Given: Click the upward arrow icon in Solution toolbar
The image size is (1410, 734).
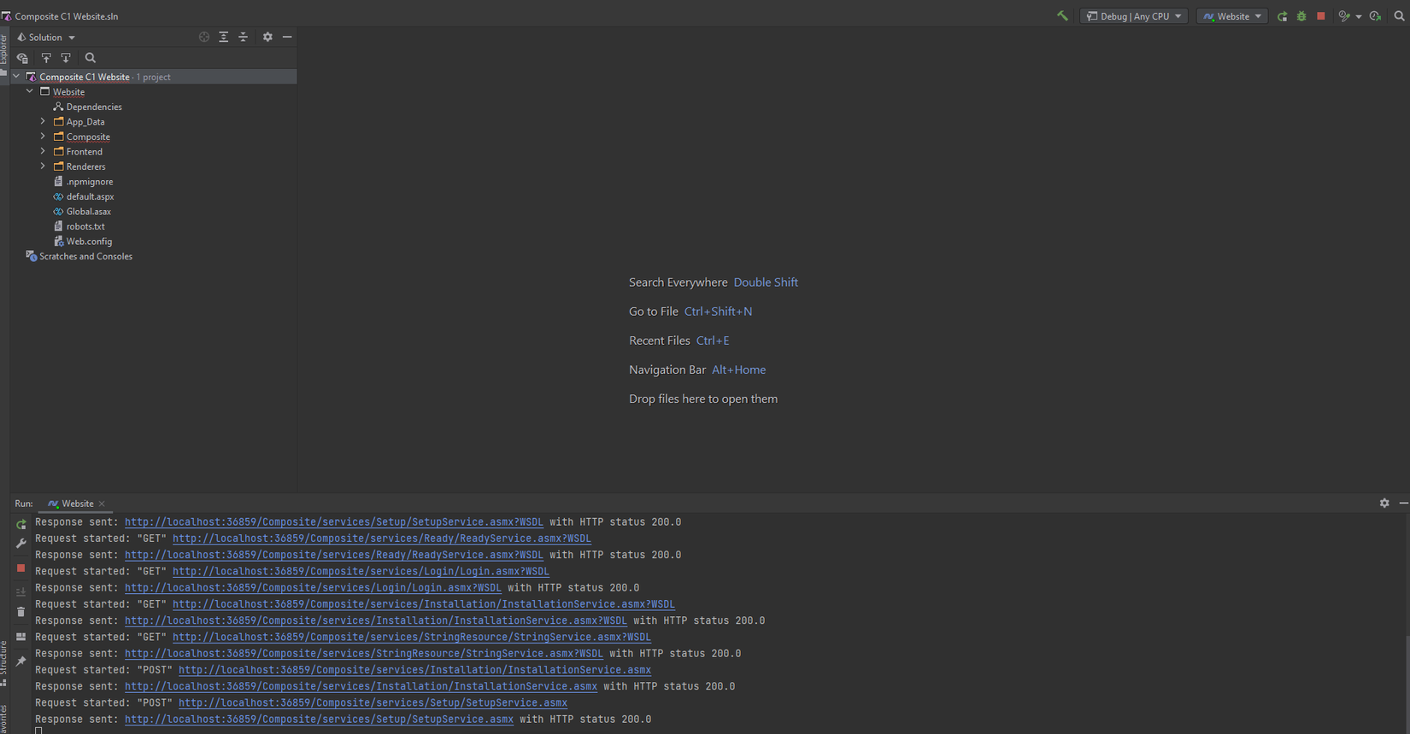Looking at the screenshot, I should coord(46,58).
